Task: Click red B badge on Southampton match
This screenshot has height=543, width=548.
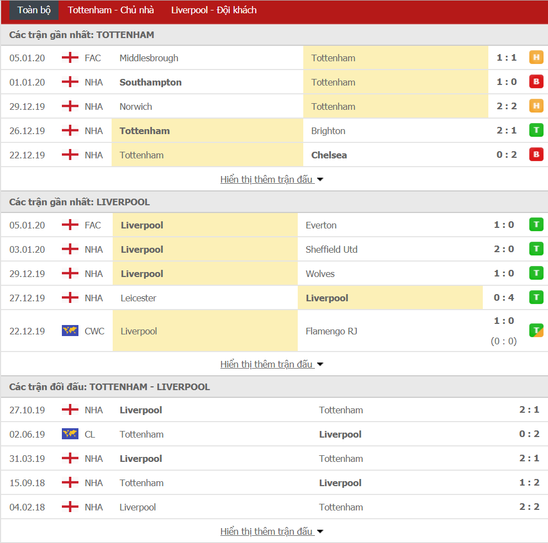Action: tap(536, 81)
